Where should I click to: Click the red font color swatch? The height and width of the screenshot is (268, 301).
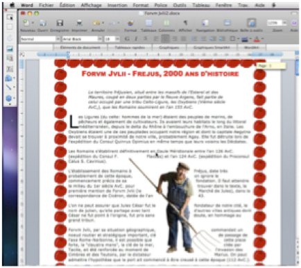tap(257, 39)
